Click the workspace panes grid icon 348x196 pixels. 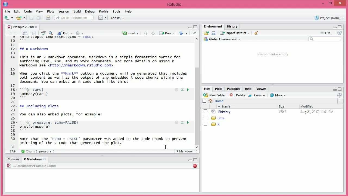(101, 18)
